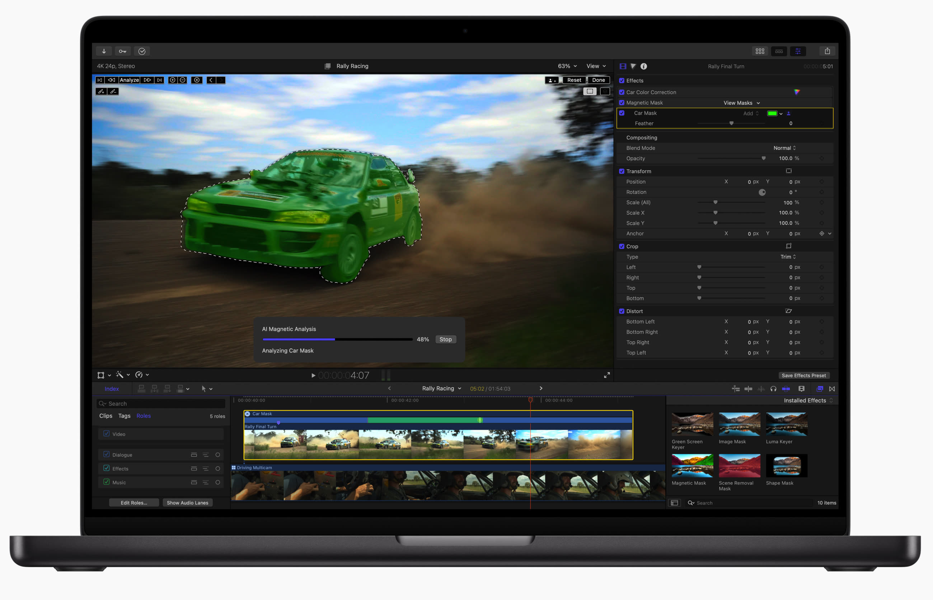This screenshot has width=933, height=600.
Task: Select the Transform tool icon below the viewer
Action: (101, 375)
